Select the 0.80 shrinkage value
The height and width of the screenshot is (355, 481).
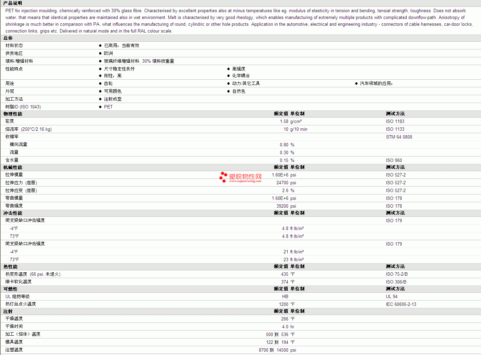point(284,145)
